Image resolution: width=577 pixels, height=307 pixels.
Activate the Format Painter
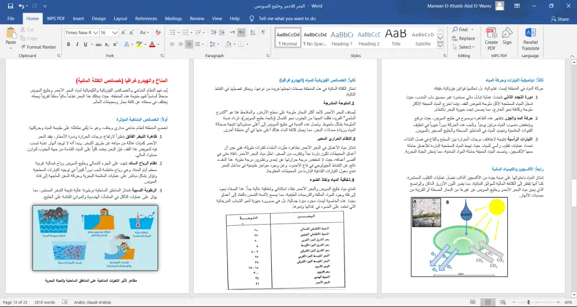click(38, 47)
